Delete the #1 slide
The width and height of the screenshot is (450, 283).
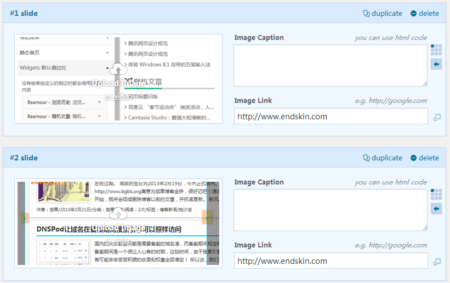(x=424, y=13)
